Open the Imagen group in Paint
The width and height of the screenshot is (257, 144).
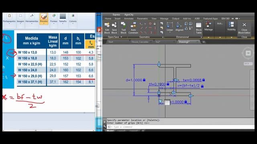(x=20, y=19)
